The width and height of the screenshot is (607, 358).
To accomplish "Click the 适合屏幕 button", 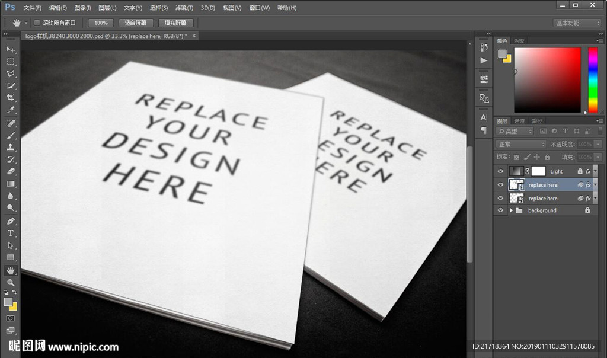I will pyautogui.click(x=136, y=23).
